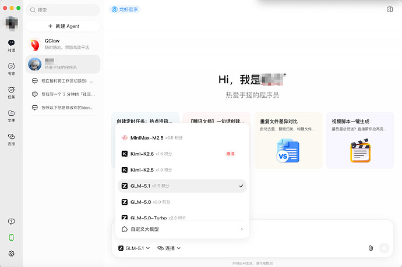Click the user profile avatar

(x=12, y=23)
